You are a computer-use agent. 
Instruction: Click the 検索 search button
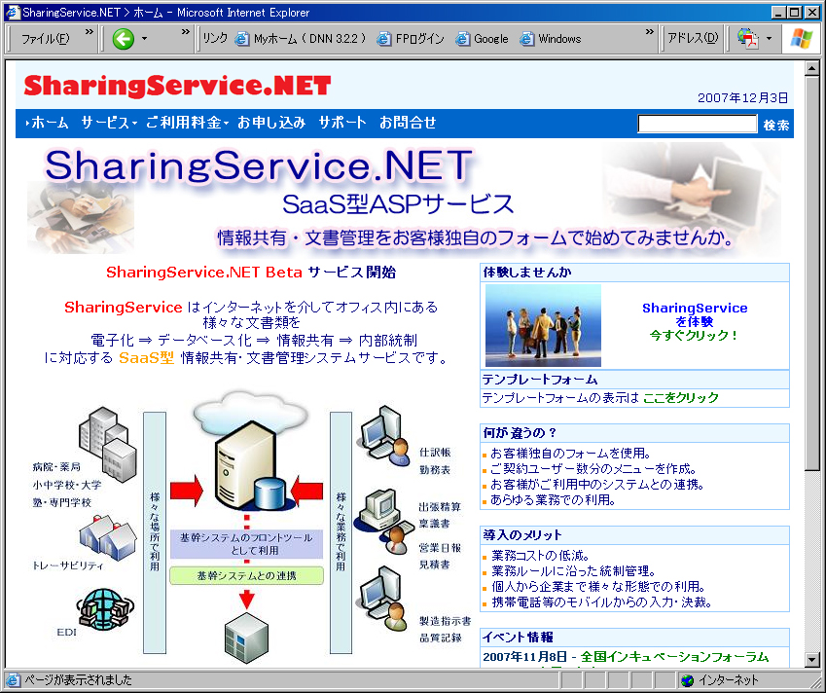[776, 125]
